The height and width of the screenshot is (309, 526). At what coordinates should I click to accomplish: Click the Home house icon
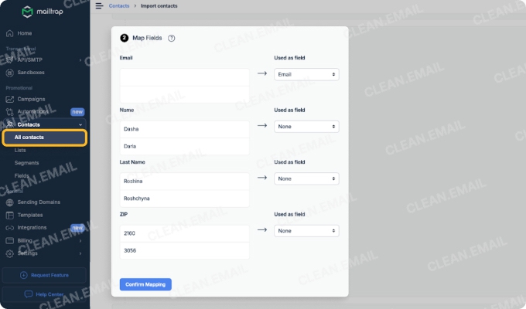[x=10, y=33]
